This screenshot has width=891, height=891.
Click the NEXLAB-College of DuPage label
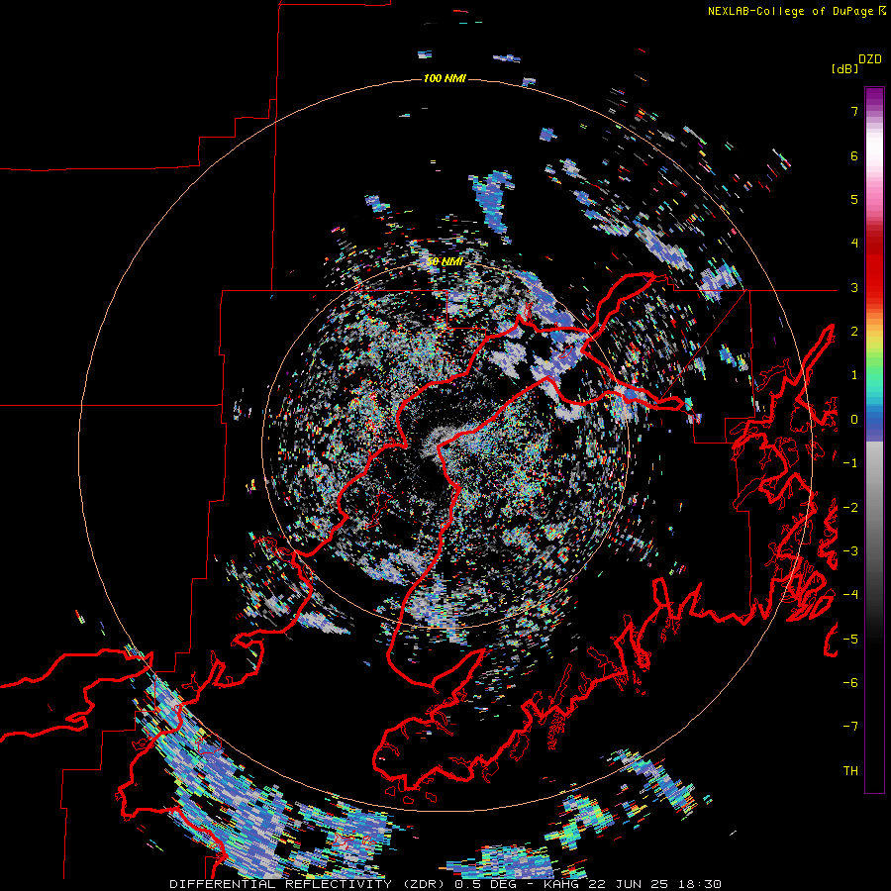tap(790, 11)
